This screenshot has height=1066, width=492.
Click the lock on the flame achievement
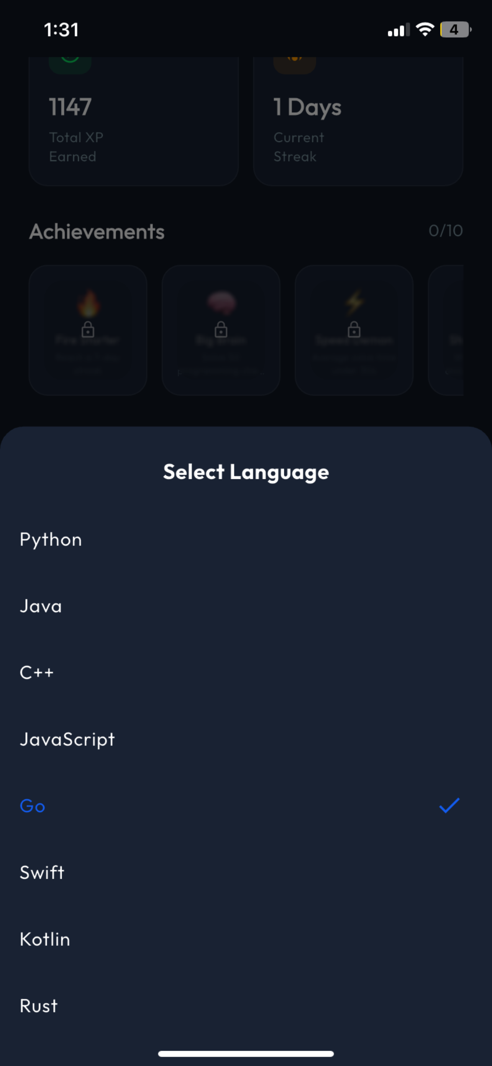pos(88,330)
